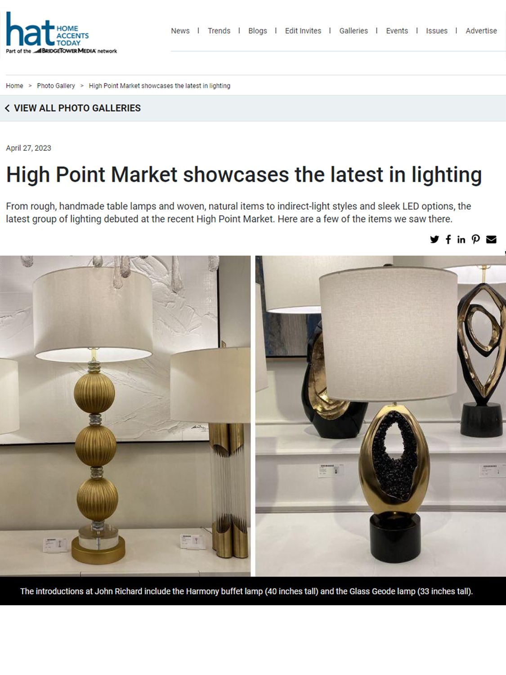Share article on Twitter icon
506x675 pixels.
(x=434, y=239)
